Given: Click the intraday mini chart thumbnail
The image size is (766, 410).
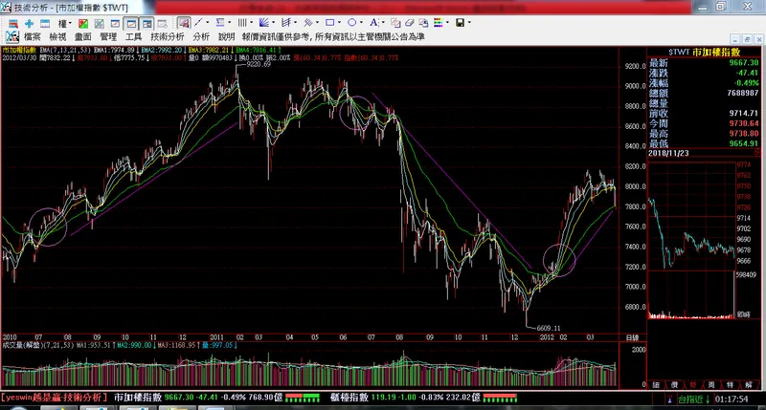Looking at the screenshot, I should pos(691,242).
